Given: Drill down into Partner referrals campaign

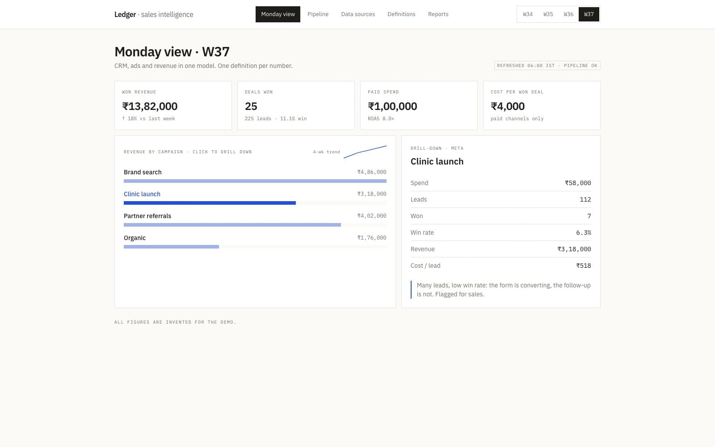Looking at the screenshot, I should point(255,219).
